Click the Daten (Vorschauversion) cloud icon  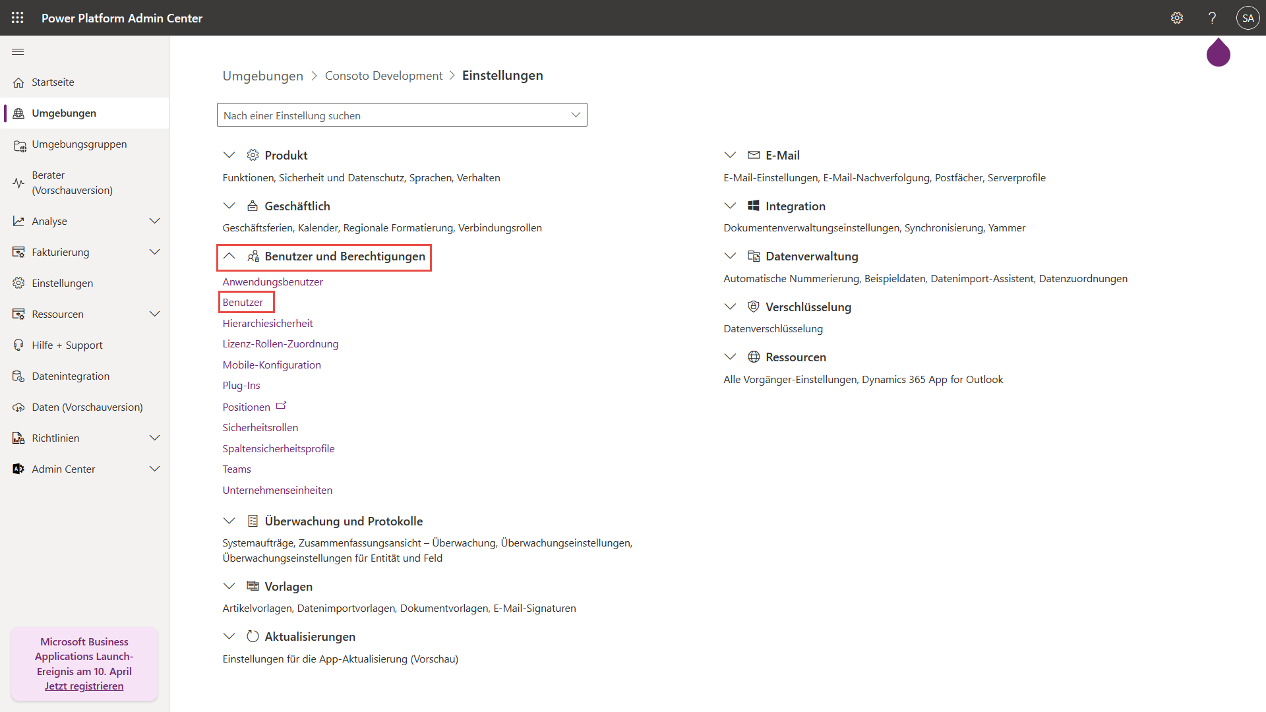click(x=18, y=407)
